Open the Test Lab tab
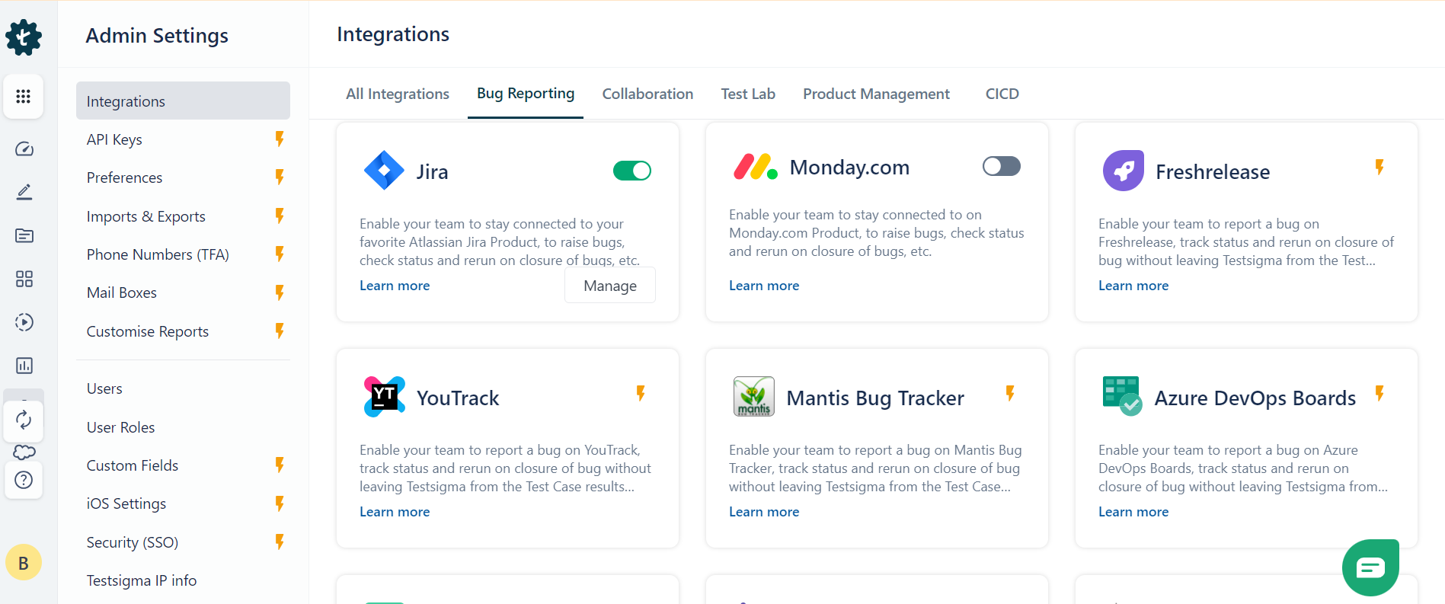This screenshot has height=604, width=1445. (748, 94)
